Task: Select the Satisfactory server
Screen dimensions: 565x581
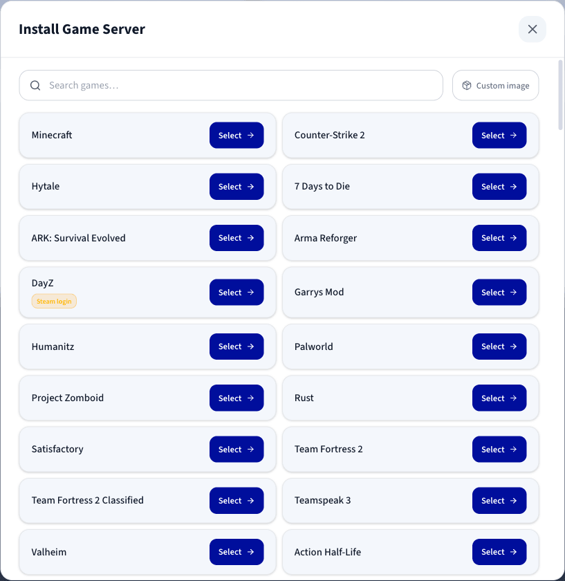Action: (237, 449)
